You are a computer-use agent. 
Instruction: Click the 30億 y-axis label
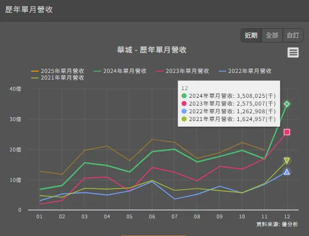15,119
